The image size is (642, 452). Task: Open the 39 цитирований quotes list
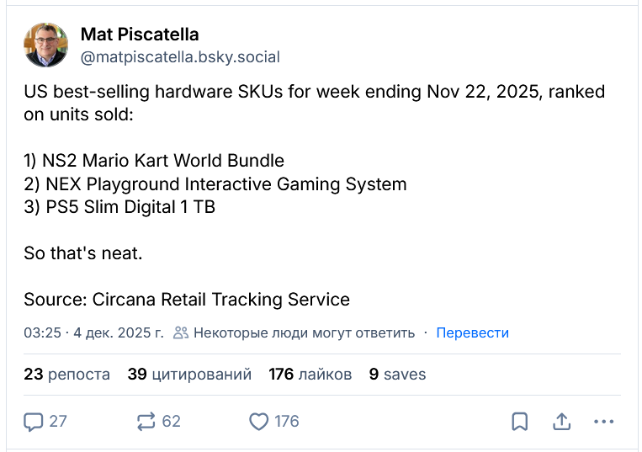(x=189, y=375)
